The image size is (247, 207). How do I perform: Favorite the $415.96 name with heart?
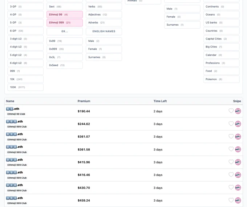[231, 162]
